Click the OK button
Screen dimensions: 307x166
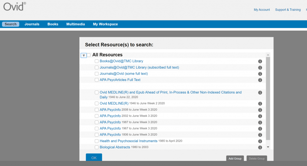pos(94,157)
